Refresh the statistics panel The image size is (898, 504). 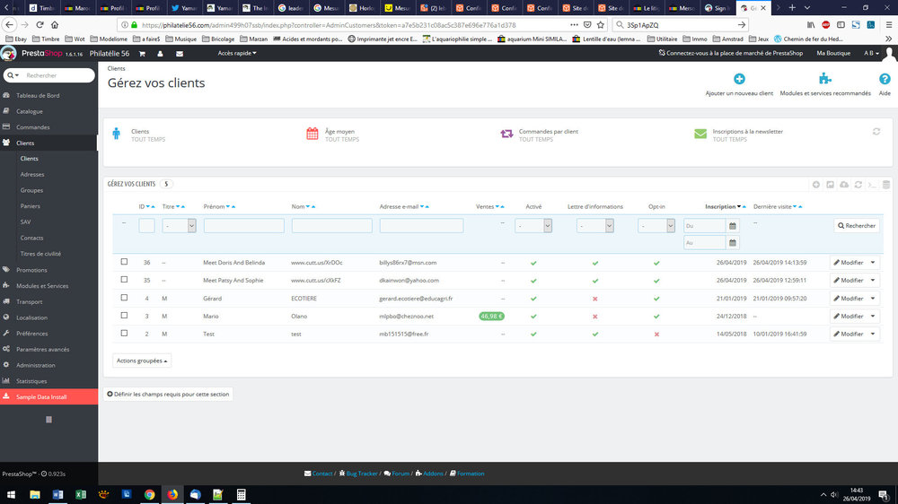876,132
